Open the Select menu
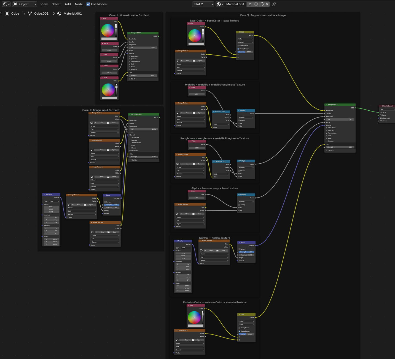The width and height of the screenshot is (395, 359). click(x=56, y=4)
